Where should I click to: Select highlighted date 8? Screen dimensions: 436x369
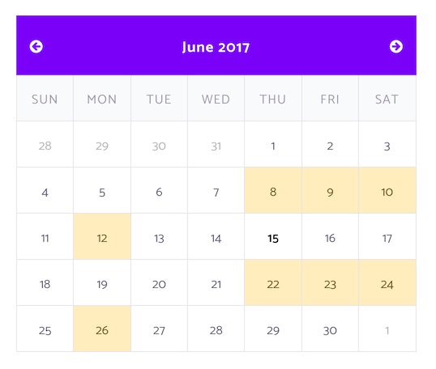(273, 190)
